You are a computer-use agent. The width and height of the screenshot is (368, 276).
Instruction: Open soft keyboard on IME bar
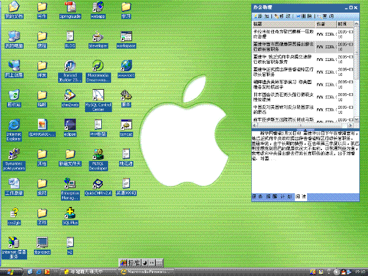(x=159, y=263)
